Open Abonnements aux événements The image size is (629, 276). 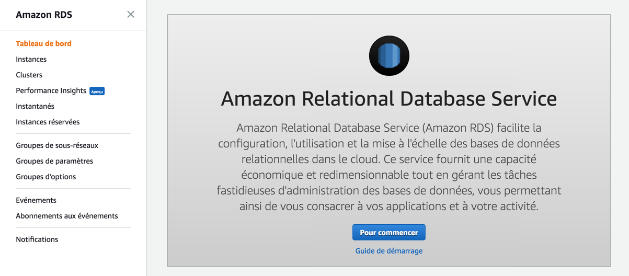coord(67,216)
